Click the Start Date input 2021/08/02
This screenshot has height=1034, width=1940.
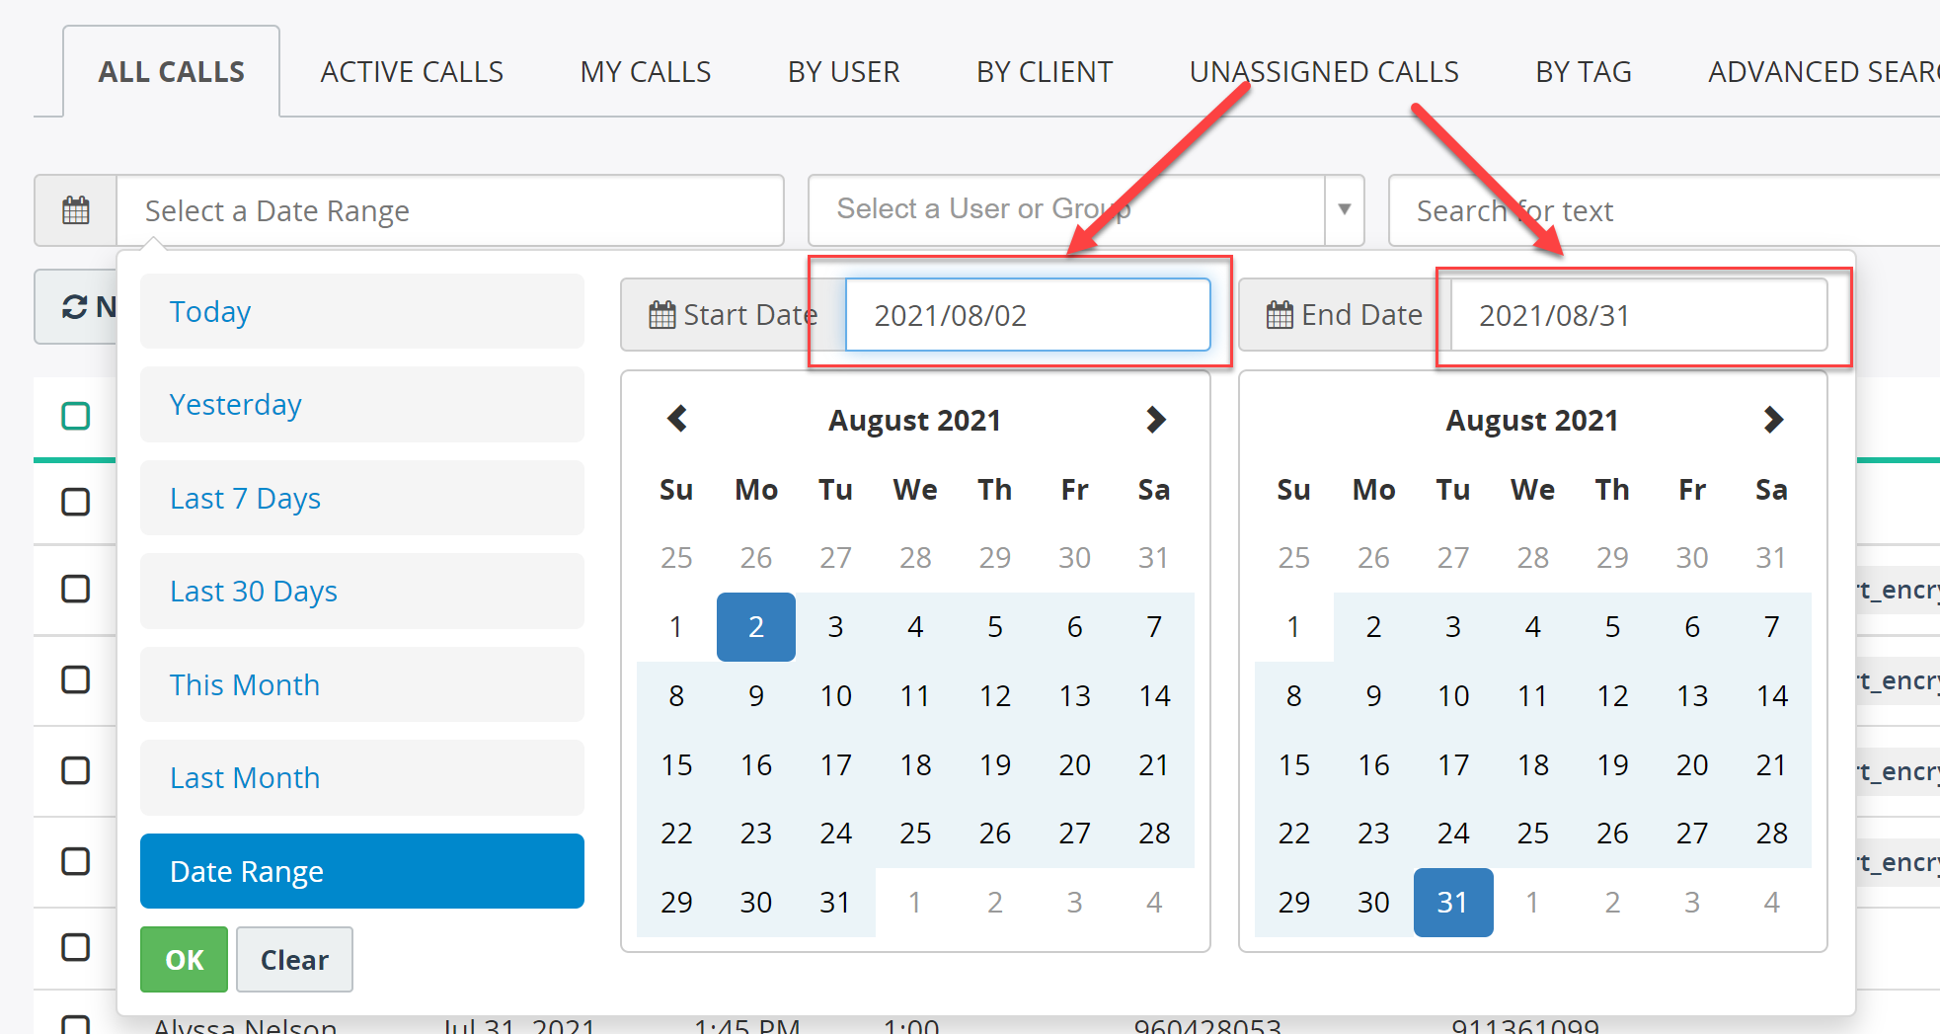pyautogui.click(x=1028, y=315)
